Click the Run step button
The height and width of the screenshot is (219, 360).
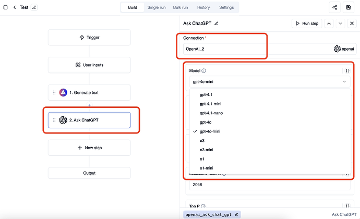307,23
